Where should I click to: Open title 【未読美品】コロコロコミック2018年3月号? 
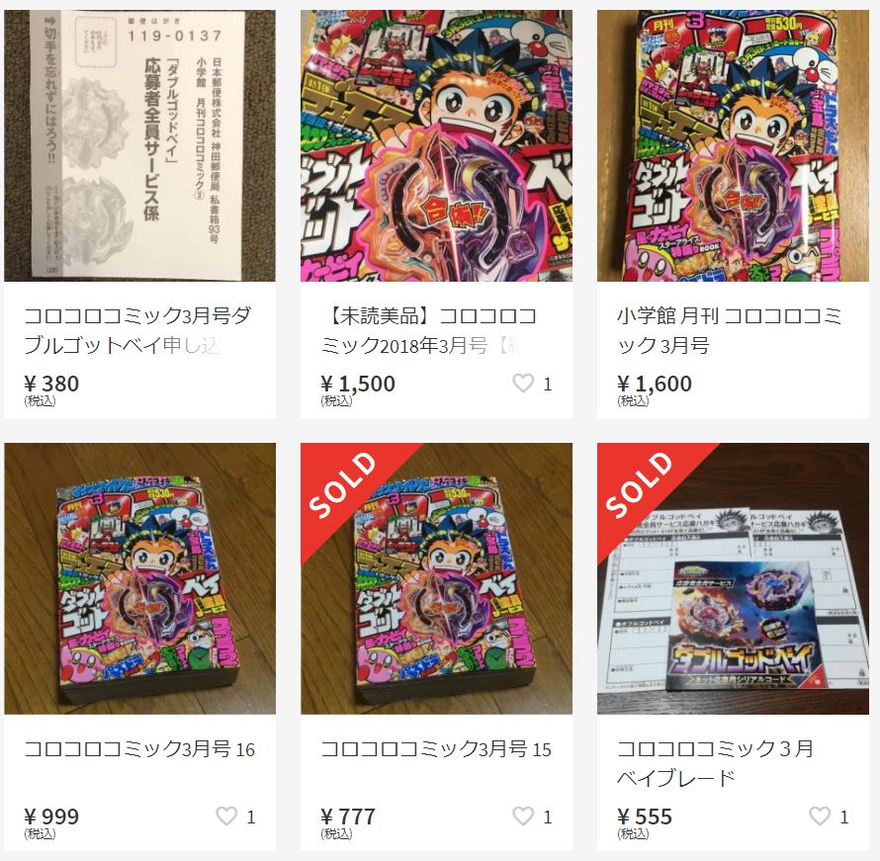[x=429, y=330]
